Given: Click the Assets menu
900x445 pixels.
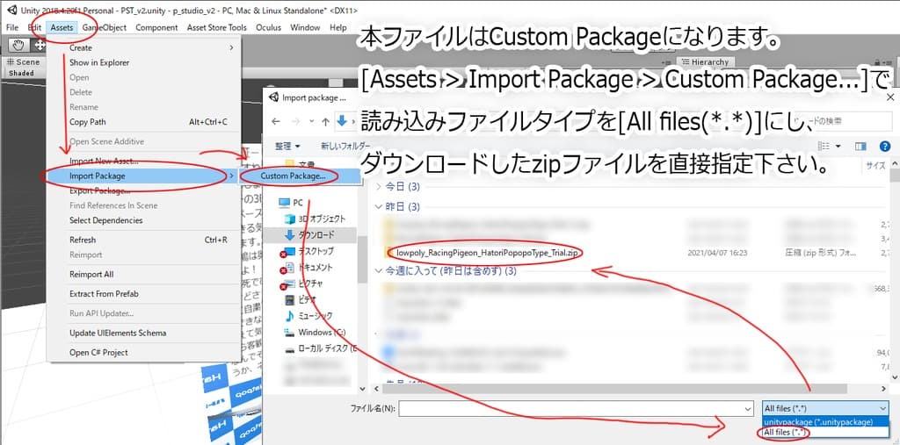Looking at the screenshot, I should point(62,27).
